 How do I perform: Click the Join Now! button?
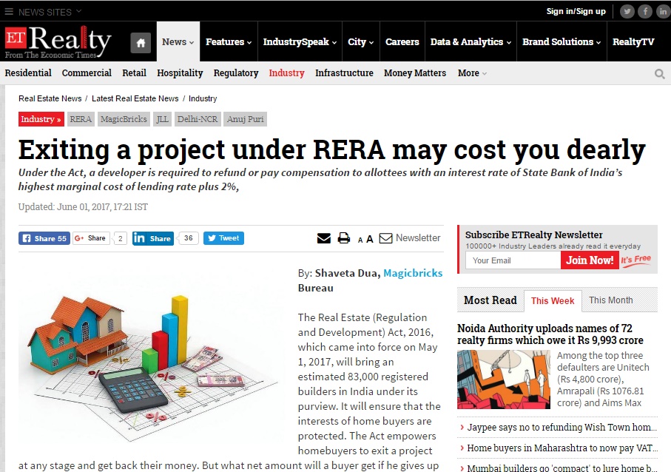590,260
